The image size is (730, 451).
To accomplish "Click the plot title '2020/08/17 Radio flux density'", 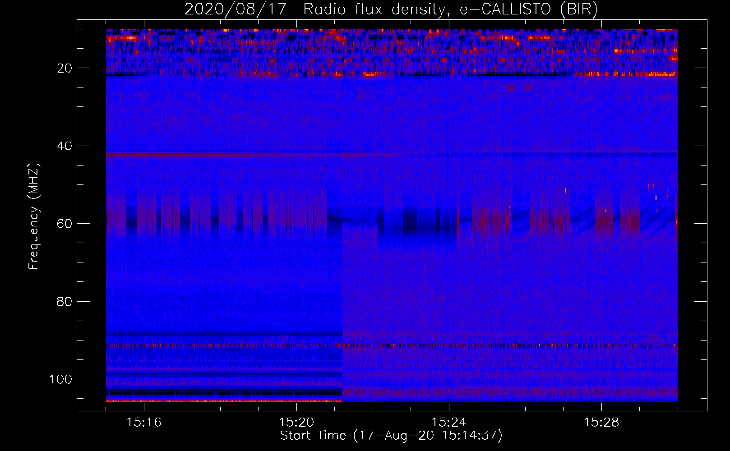I will tap(315, 9).
